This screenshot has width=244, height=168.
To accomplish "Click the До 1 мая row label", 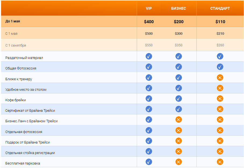I will click(13, 21).
